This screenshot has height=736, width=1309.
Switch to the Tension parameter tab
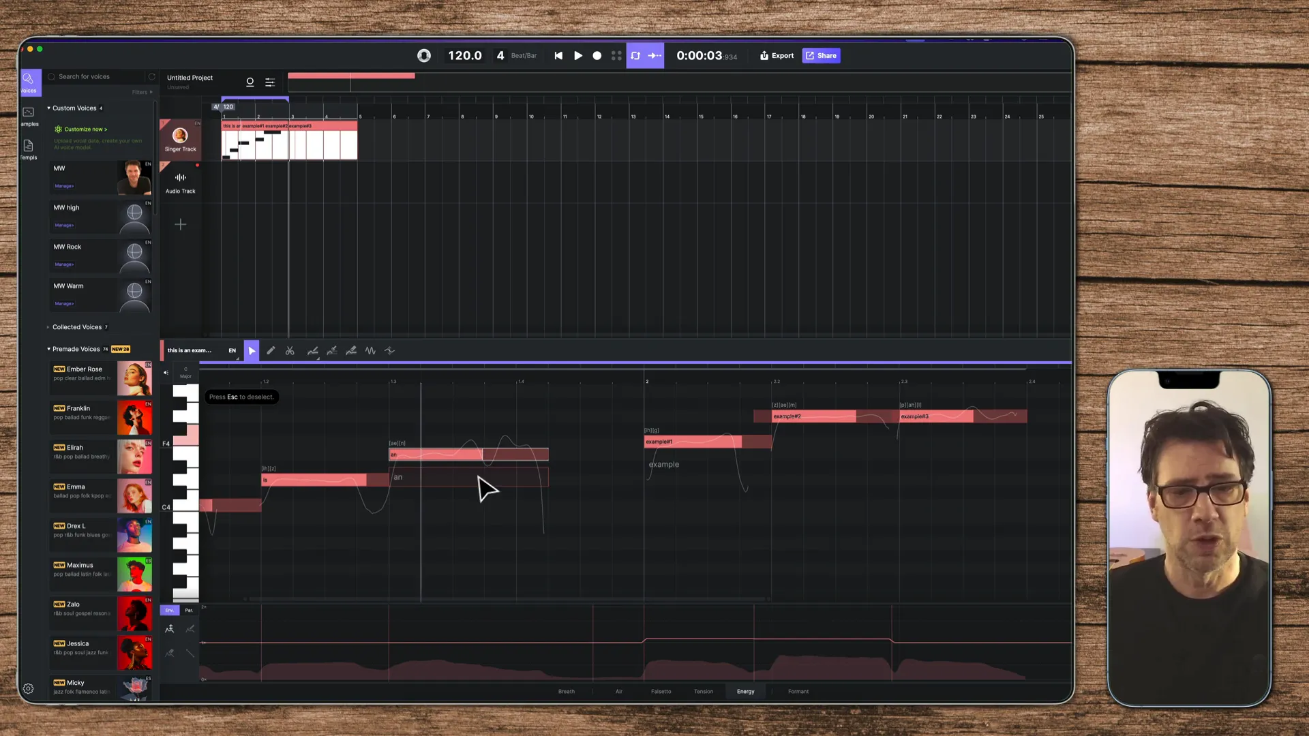pos(703,692)
